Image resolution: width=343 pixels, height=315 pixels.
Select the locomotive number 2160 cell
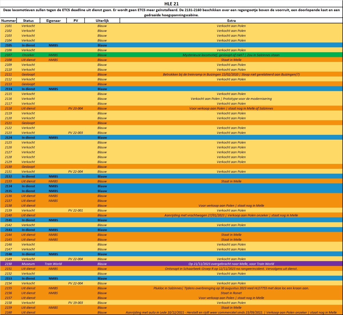coord(8,312)
